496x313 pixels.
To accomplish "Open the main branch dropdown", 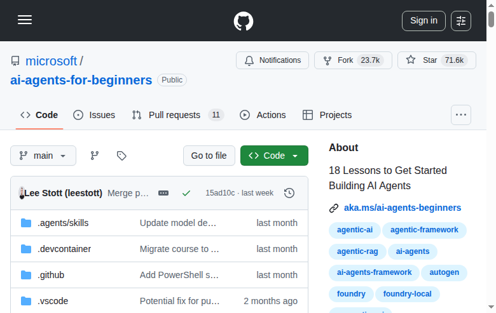I will click(43, 156).
